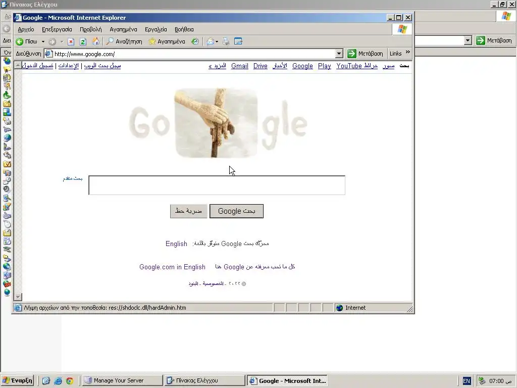Open the 'المزيد »' more link

(217, 66)
